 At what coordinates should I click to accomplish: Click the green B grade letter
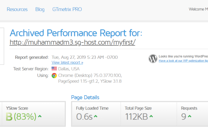tap(9, 117)
